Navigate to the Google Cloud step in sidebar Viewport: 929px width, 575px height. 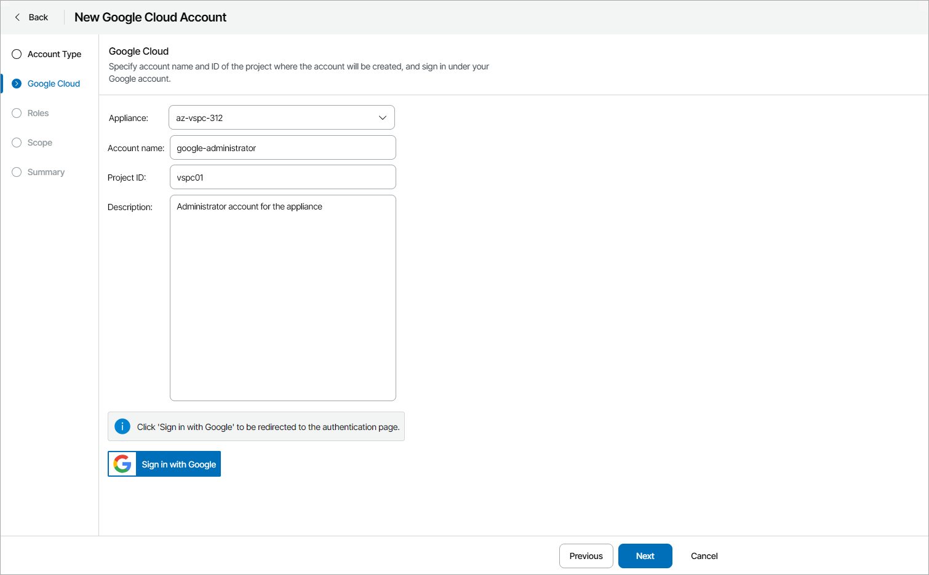(x=54, y=84)
